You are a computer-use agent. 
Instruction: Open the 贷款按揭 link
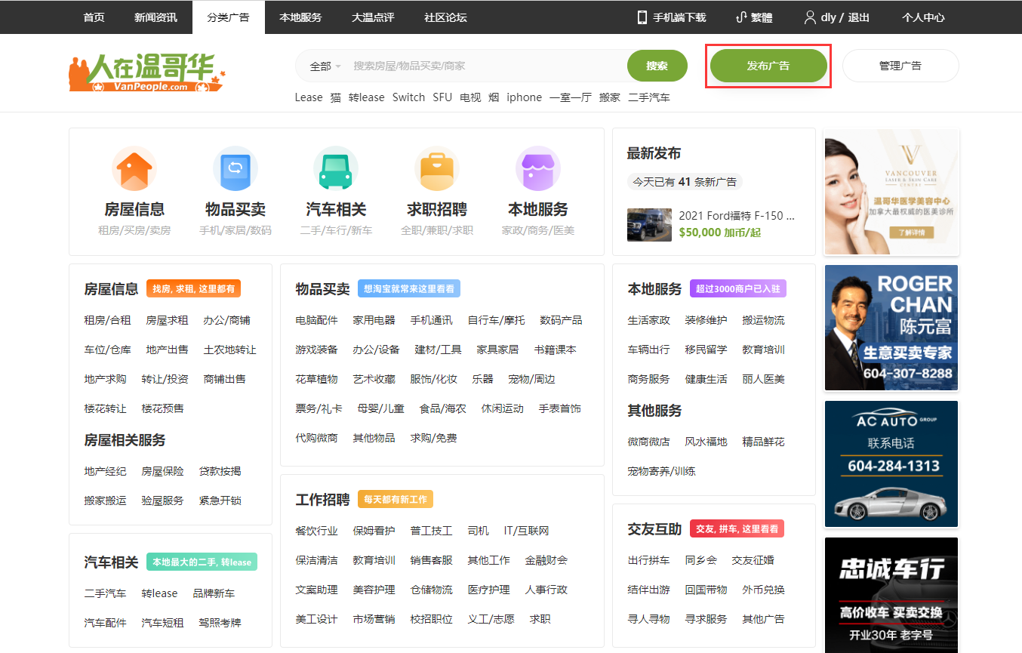point(220,471)
